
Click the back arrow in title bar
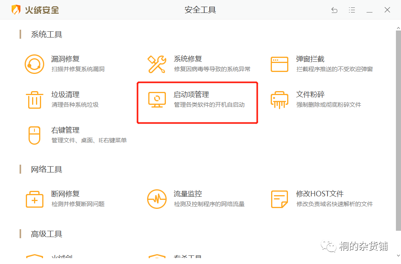point(334,10)
